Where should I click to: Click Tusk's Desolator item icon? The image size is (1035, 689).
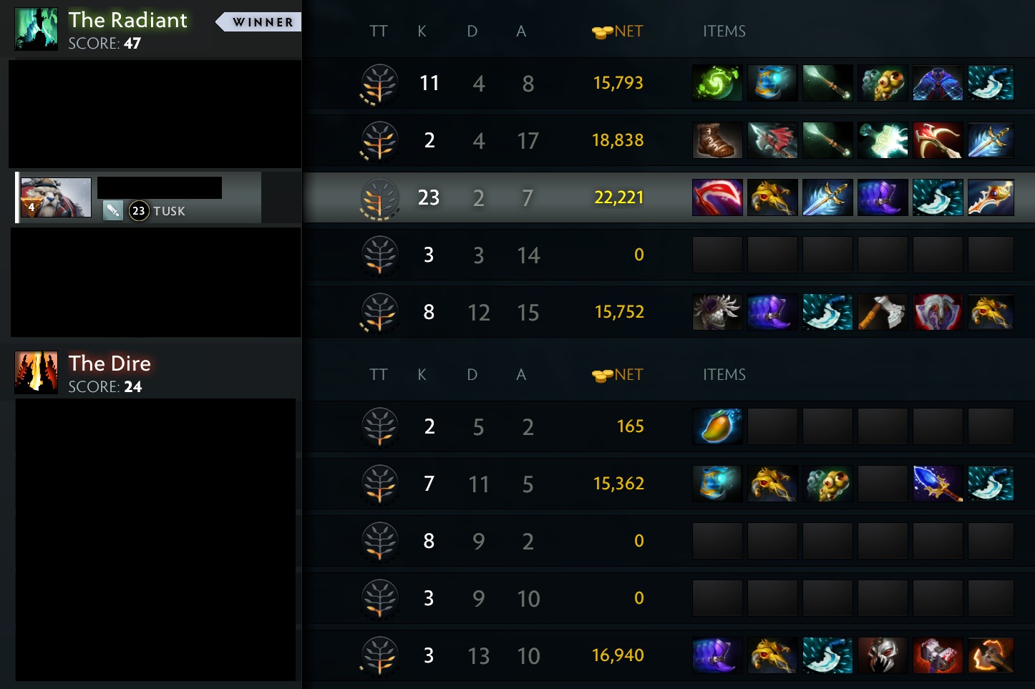717,197
